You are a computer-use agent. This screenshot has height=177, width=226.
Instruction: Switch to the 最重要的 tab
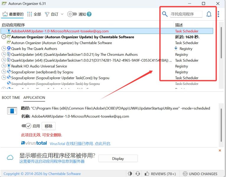[13, 14]
